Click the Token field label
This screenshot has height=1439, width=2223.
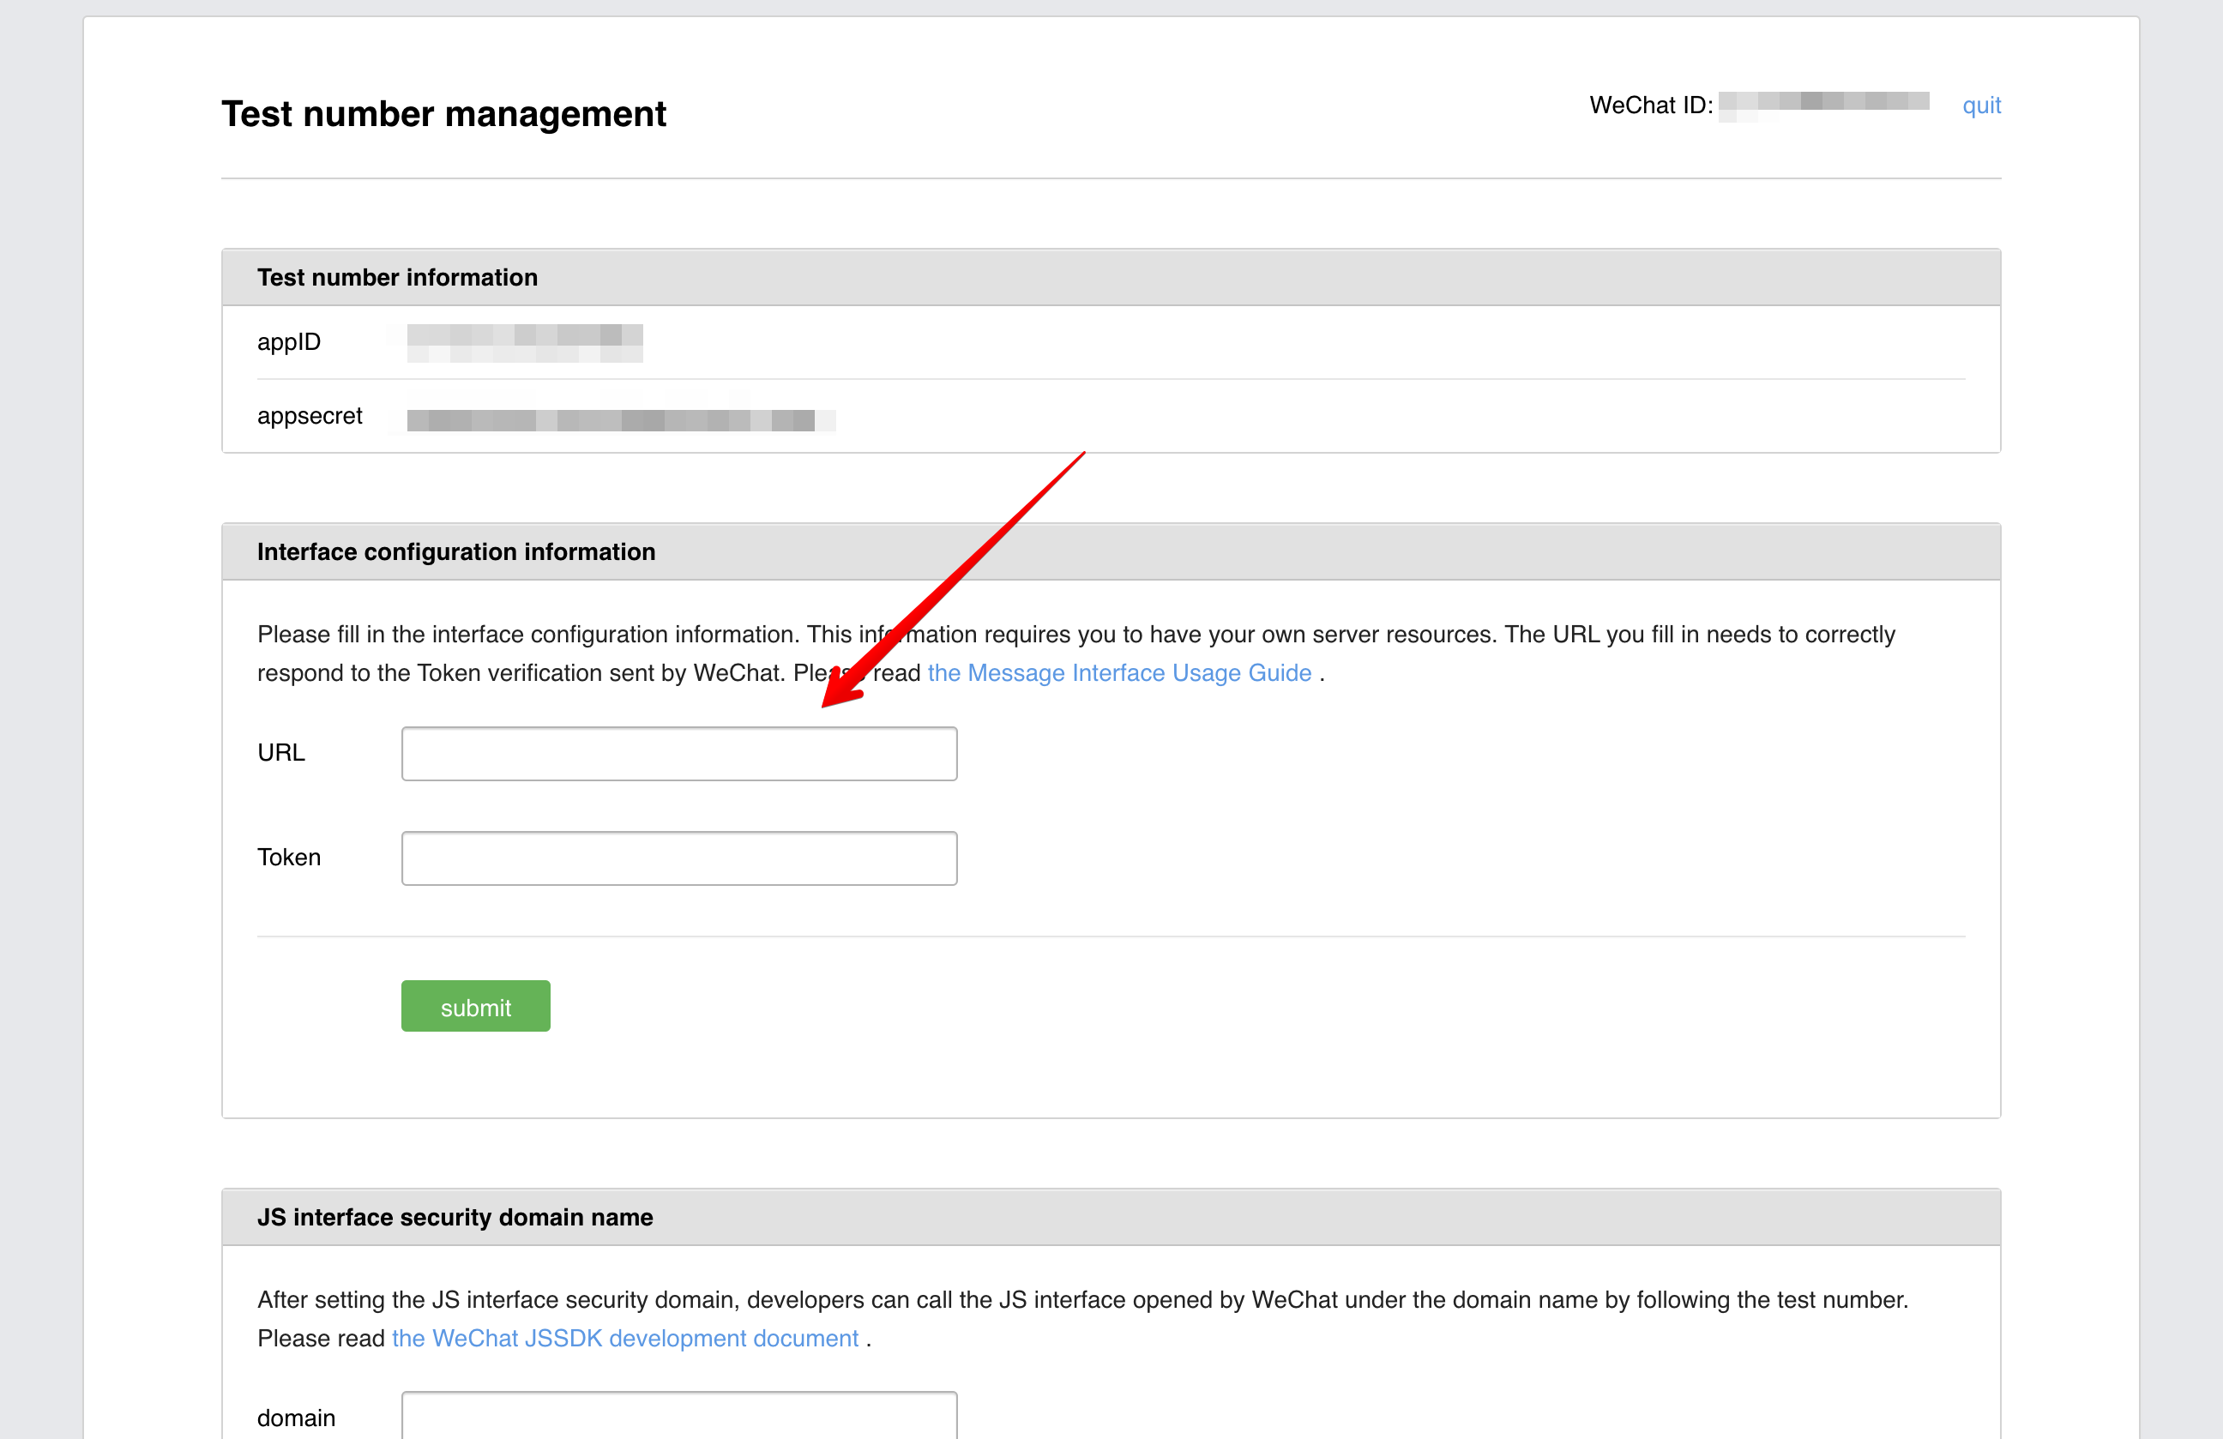click(x=289, y=858)
